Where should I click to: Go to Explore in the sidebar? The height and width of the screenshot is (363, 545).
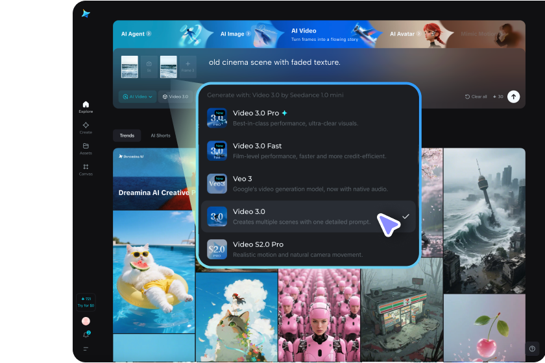(86, 107)
